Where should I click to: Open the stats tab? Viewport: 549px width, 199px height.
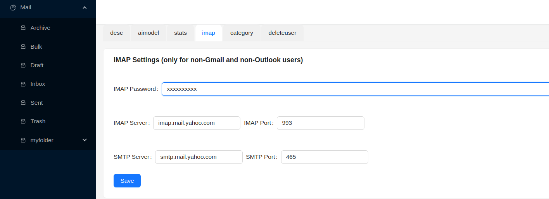coord(181,33)
